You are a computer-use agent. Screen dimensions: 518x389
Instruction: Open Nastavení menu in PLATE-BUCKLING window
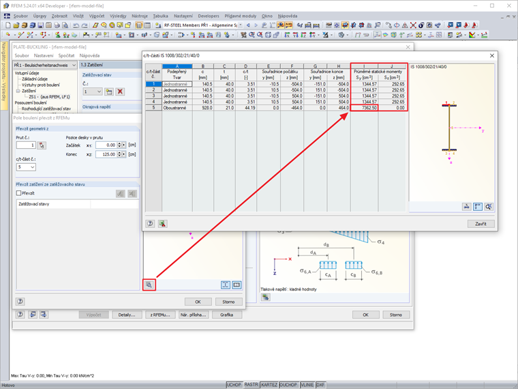[43, 55]
